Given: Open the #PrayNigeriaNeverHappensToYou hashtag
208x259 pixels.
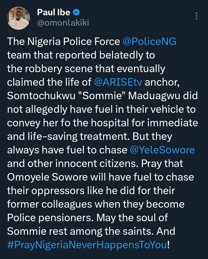Looking at the screenshot, I should 87,245.
